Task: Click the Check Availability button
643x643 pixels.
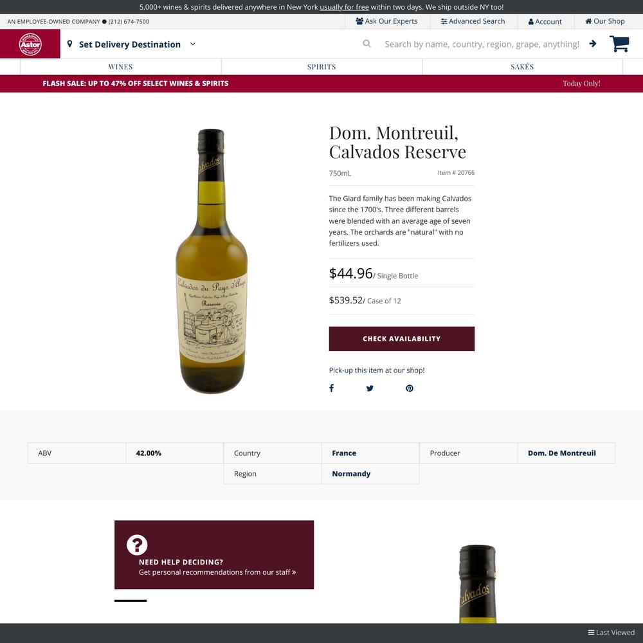Action: pos(401,339)
